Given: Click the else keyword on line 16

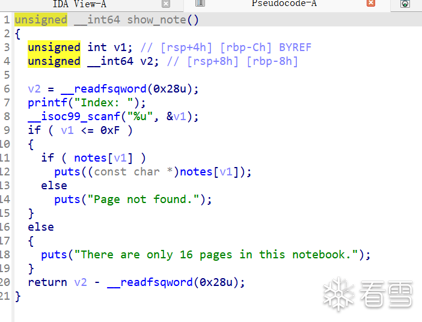Looking at the screenshot, I should click(41, 227).
